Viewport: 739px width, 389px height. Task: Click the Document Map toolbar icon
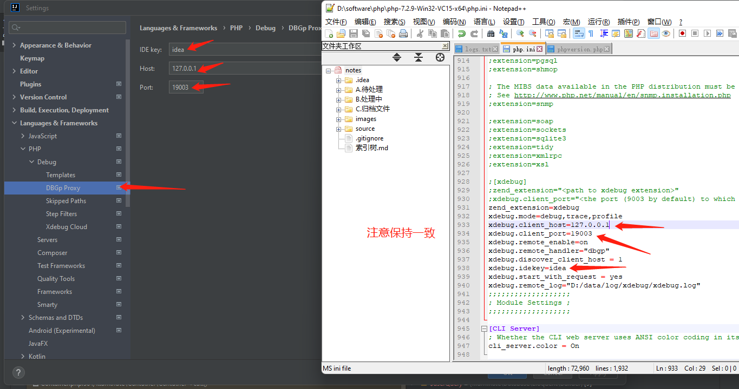(x=628, y=33)
